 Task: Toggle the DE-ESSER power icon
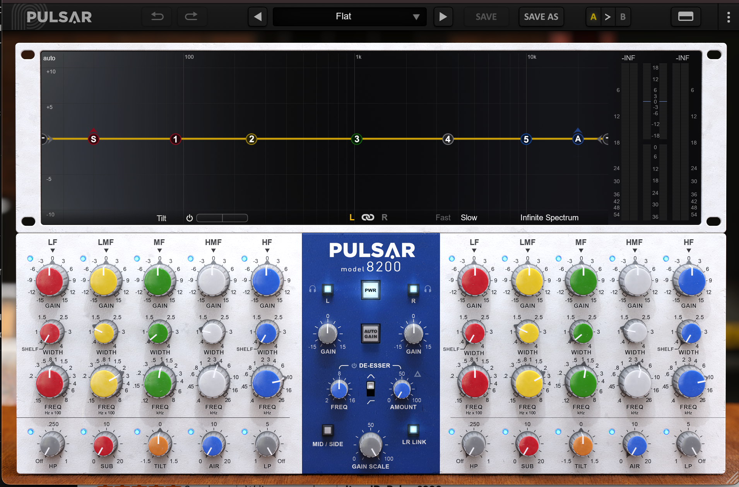point(354,366)
